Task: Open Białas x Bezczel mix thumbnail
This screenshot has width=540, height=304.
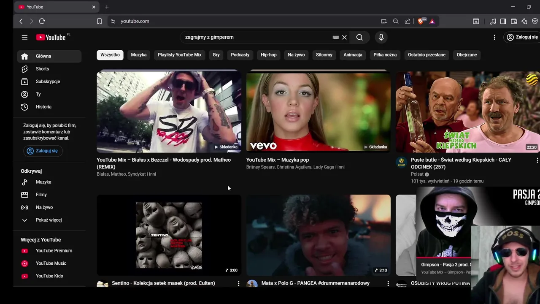Action: [169, 112]
